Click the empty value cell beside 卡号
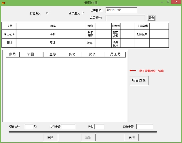182x143 pixels. pos(32,26)
